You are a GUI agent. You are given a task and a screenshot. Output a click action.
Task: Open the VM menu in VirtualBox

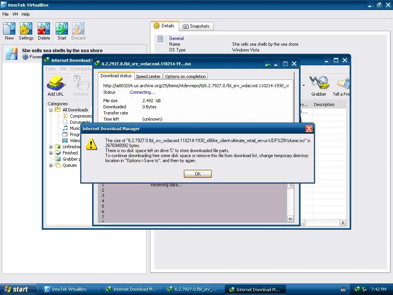pos(15,14)
